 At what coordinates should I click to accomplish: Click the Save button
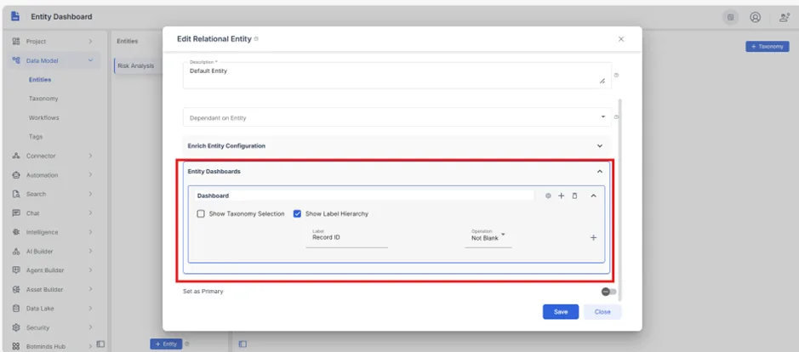[561, 312]
